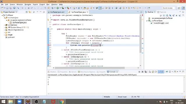186x104 pixels.
Task: Click the Coverage run icon in toolbar
Action: [63, 8]
